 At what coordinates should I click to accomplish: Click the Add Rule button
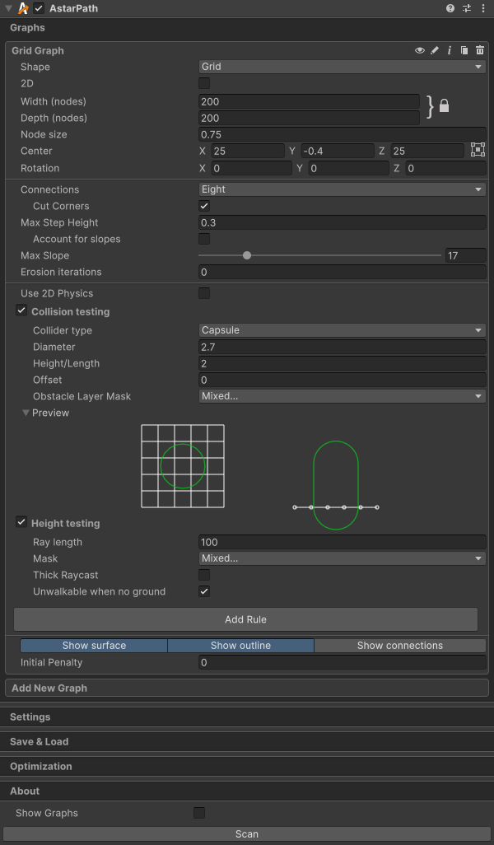[245, 619]
